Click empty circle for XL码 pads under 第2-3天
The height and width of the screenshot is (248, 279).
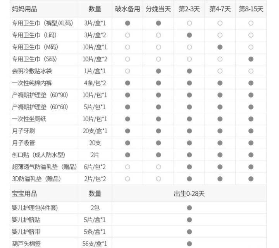[189, 23]
